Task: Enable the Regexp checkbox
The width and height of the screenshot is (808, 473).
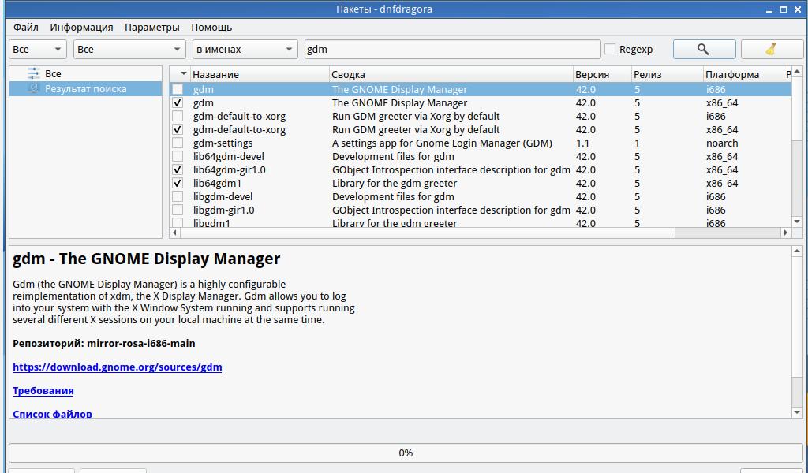Action: 610,49
